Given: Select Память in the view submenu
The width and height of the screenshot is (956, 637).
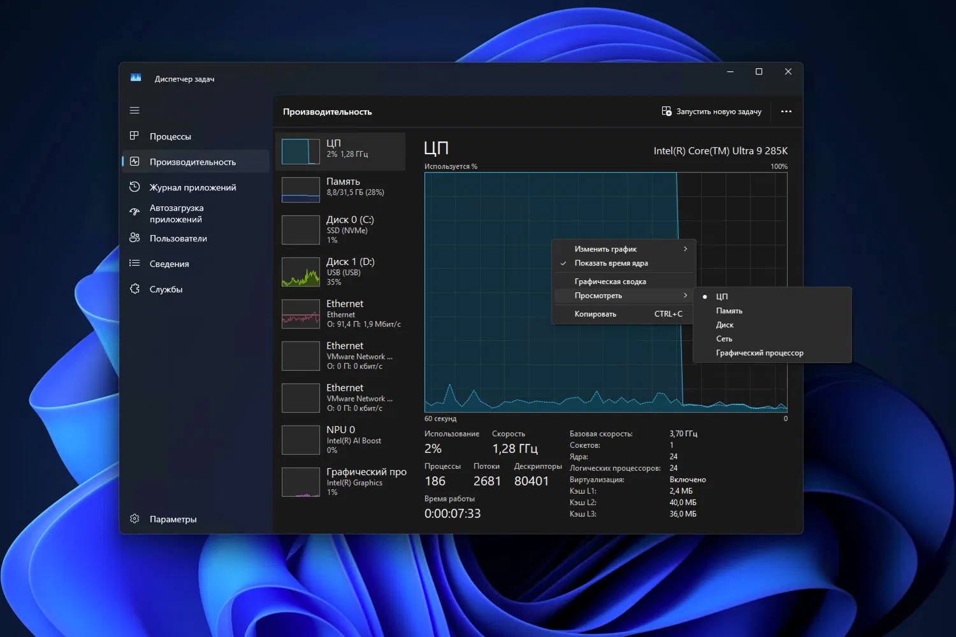Looking at the screenshot, I should [772, 311].
